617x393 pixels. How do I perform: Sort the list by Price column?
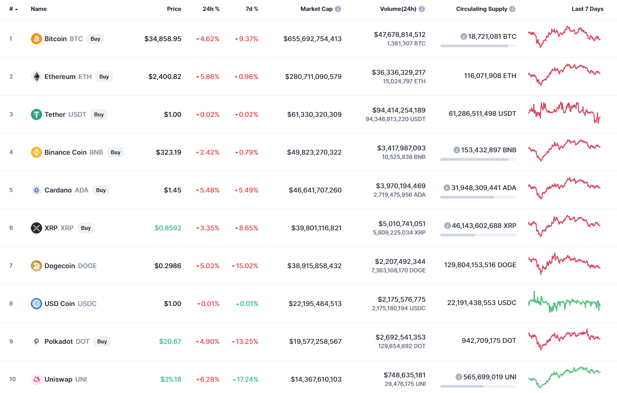click(174, 9)
